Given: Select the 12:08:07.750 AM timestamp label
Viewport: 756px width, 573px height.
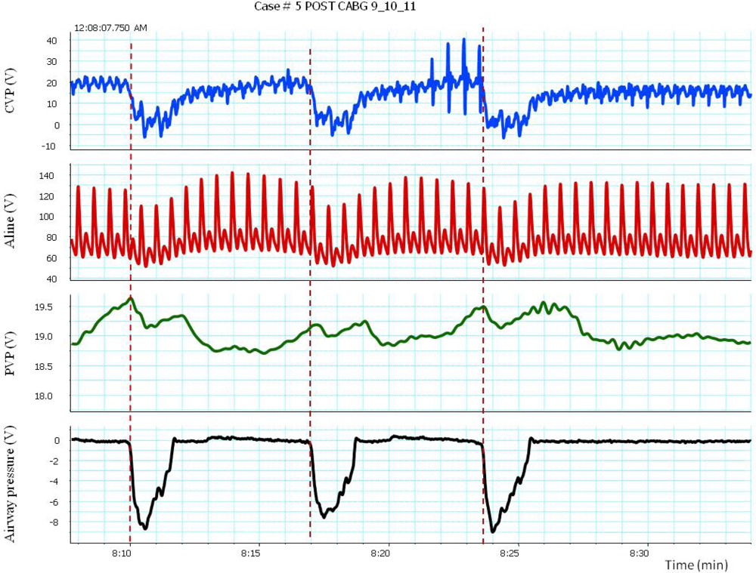Looking at the screenshot, I should (111, 27).
